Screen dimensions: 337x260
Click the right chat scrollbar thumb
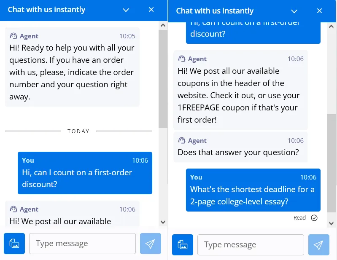[x=331, y=163]
